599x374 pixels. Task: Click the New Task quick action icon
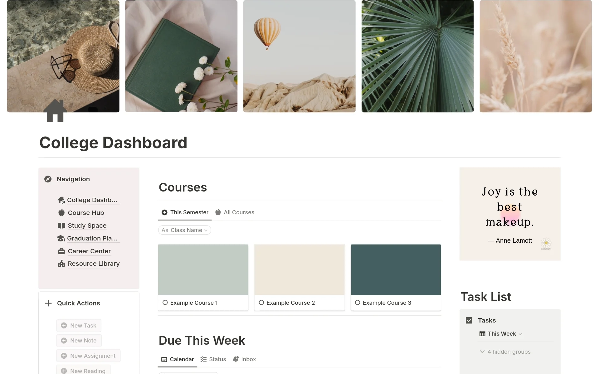(x=64, y=325)
